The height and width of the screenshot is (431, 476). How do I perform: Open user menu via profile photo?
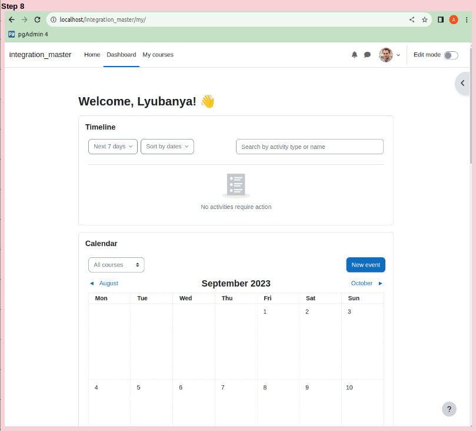[386, 55]
